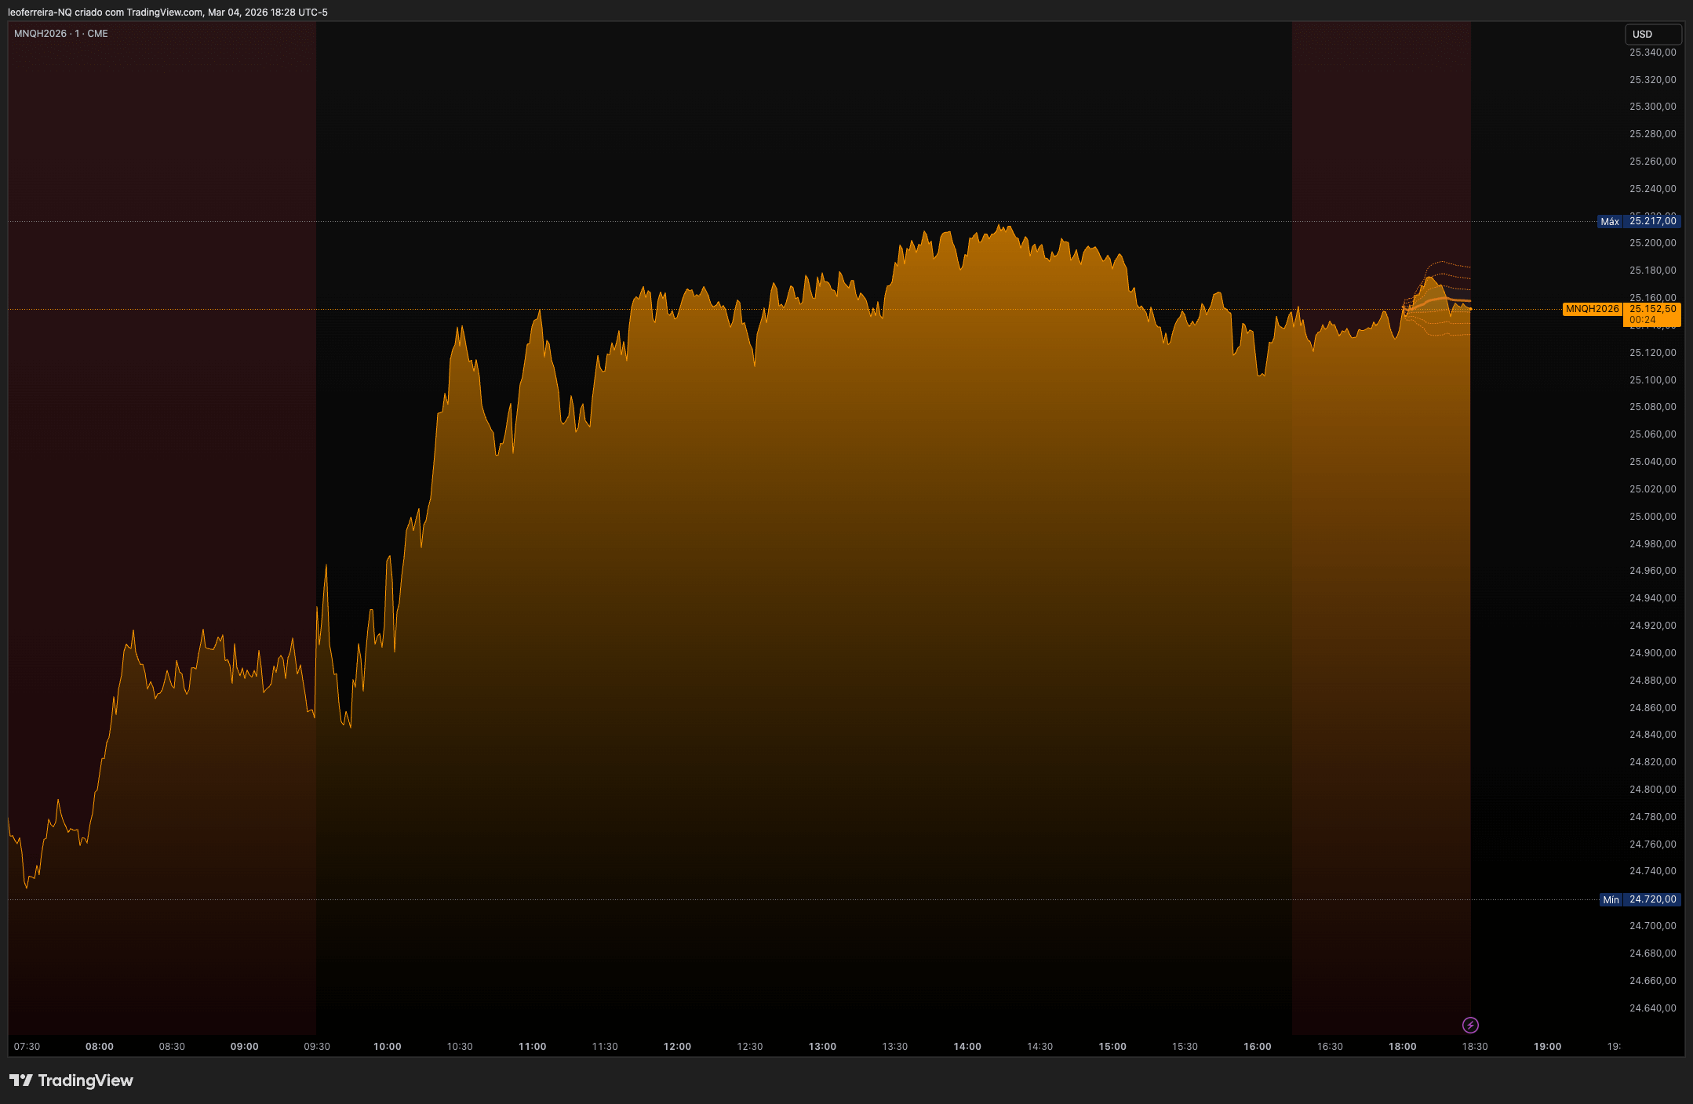This screenshot has width=1693, height=1104.
Task: Click the 25.300,00 price axis label
Action: click(1653, 107)
